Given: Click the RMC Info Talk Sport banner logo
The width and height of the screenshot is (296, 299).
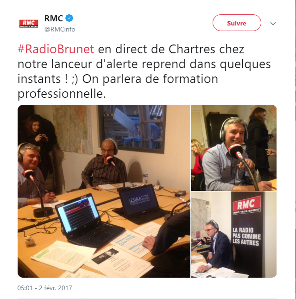Looking at the screenshot, I should pos(247,205).
